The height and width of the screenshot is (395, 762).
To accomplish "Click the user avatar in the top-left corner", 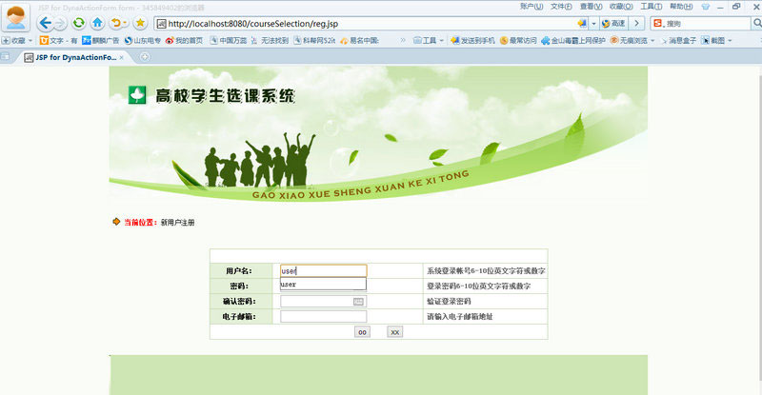I will 15,17.
